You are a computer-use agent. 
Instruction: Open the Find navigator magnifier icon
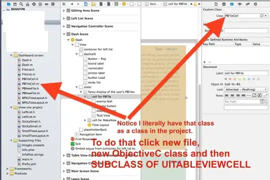(x=21, y=4)
